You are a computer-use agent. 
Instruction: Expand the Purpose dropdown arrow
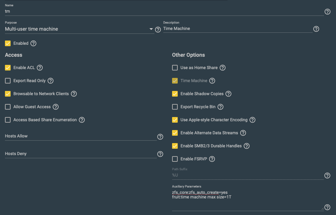(151, 29)
